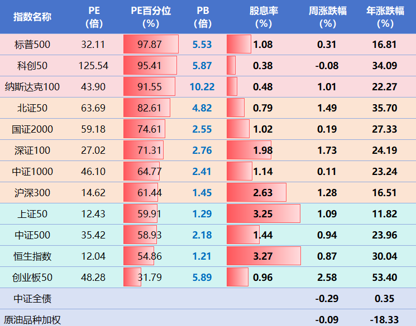416x326 pixels.
Task: Click the 指数名称 column header
Action: tap(32, 17)
